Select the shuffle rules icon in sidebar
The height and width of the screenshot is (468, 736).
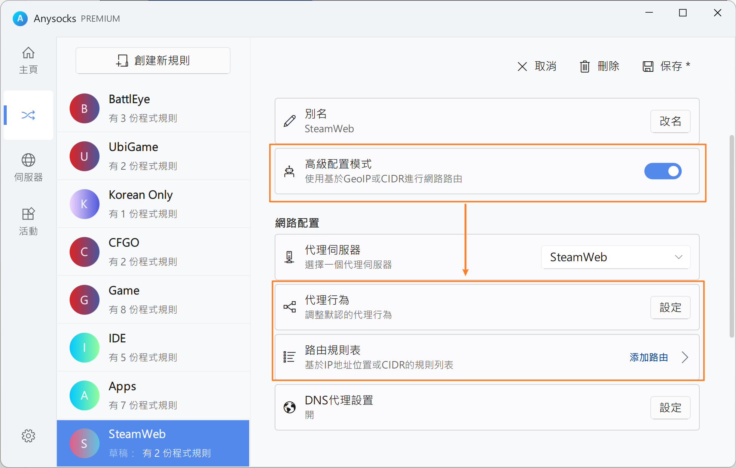click(28, 115)
